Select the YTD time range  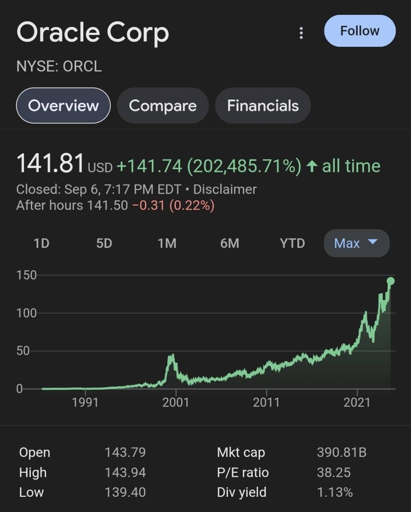pos(292,243)
